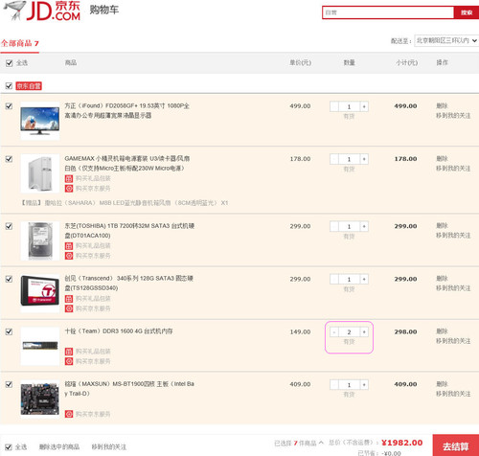Uncheck the Transcend SSD item
This screenshot has height=456, width=479.
point(9,279)
